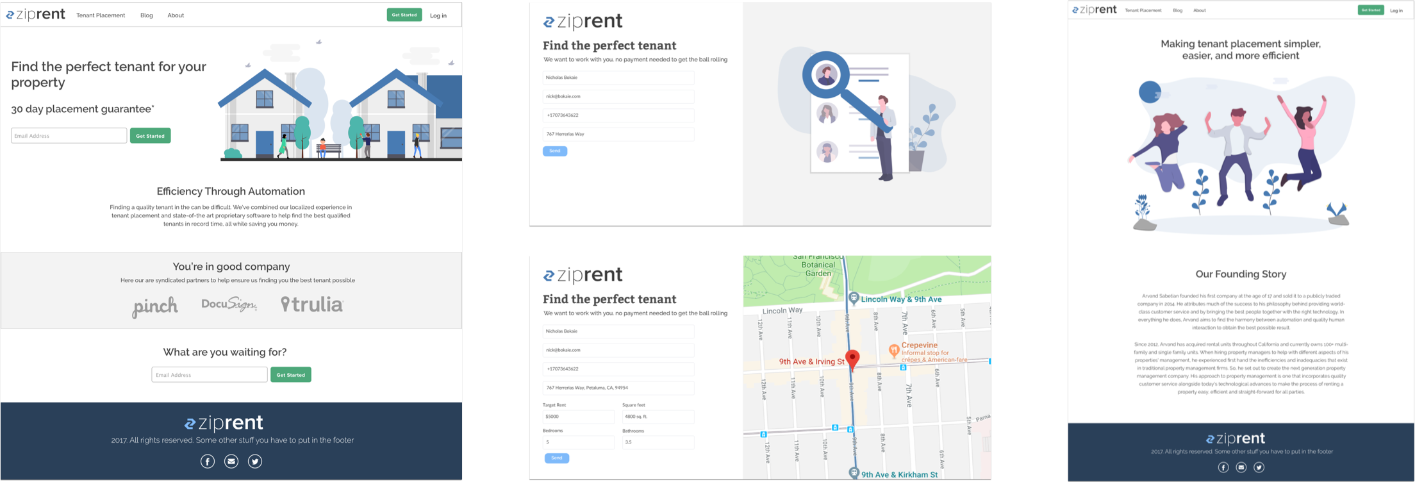Click the '9th Ave & Irving St' map label

(811, 361)
